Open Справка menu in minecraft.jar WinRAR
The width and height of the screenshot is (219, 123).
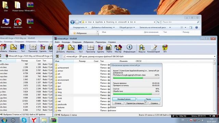[112, 42]
